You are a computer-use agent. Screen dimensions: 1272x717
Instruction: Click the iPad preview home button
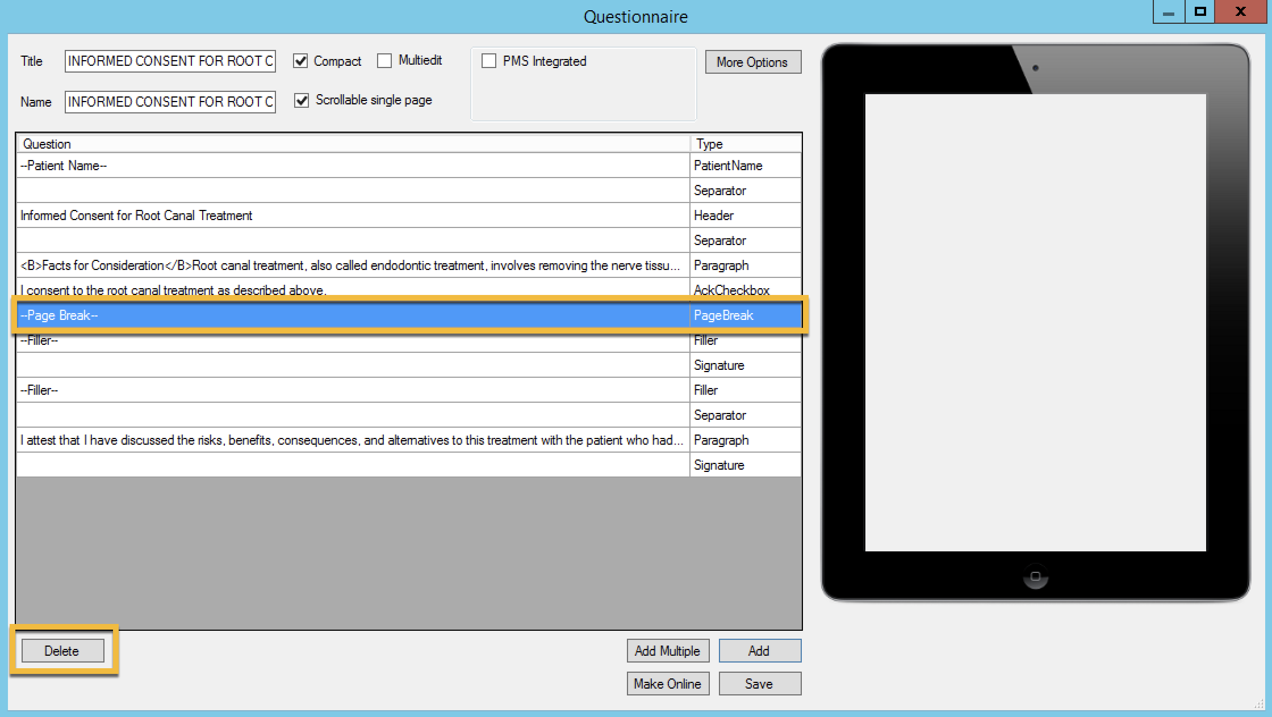(x=1035, y=577)
